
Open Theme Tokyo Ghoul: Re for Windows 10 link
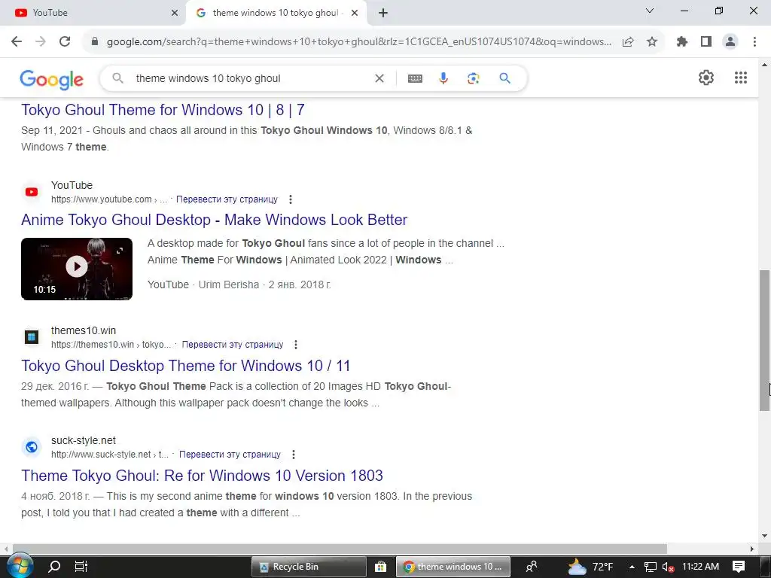(202, 476)
